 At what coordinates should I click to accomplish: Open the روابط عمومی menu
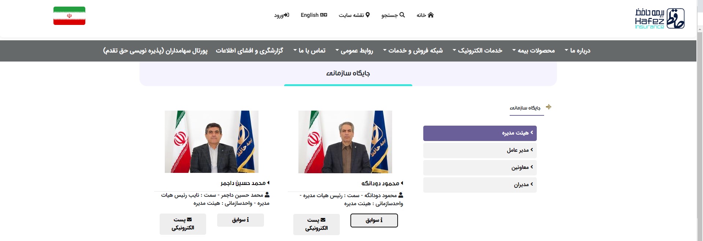coord(354,51)
